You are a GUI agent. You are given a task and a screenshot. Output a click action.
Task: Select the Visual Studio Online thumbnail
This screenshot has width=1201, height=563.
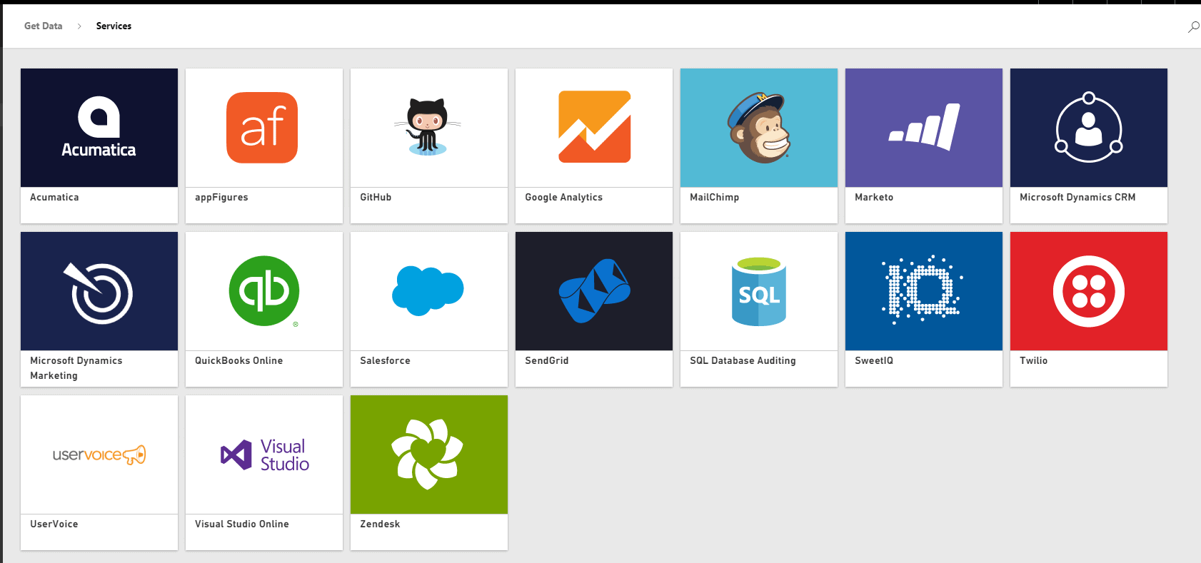[x=264, y=455]
